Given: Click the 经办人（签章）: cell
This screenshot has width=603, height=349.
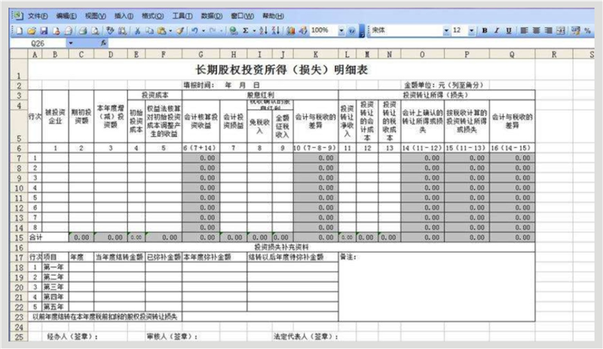Looking at the screenshot, I should coord(72,336).
